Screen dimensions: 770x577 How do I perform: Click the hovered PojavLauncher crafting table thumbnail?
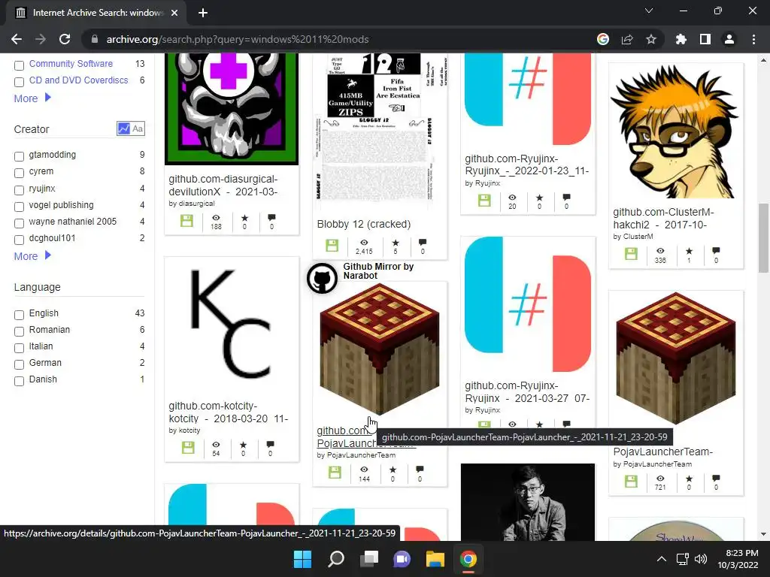click(380, 349)
